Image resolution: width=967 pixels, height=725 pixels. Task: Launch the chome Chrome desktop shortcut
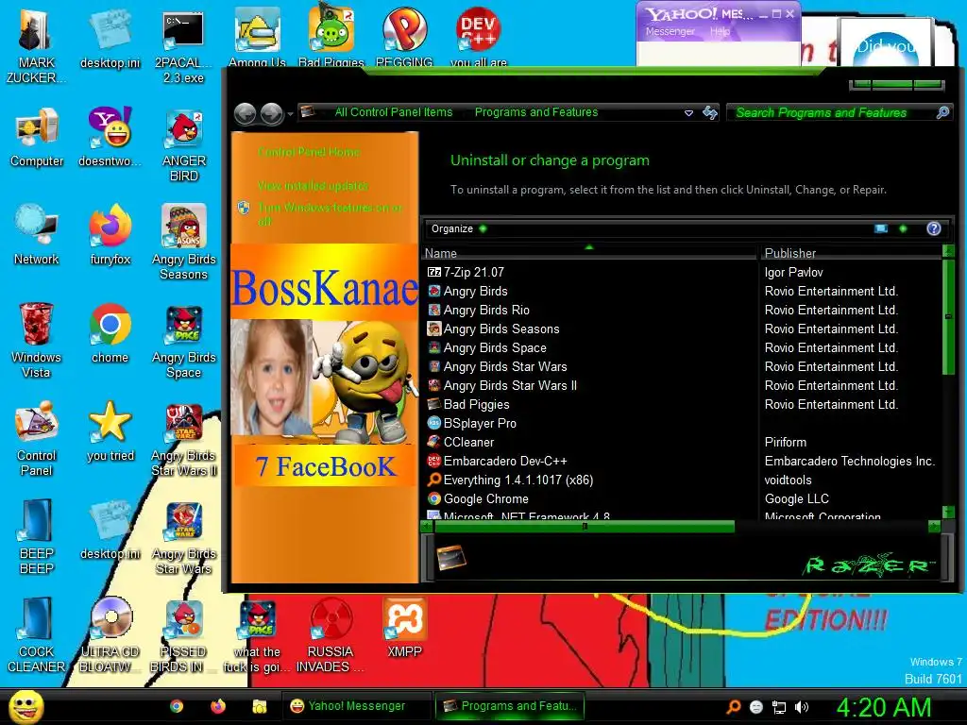pos(110,333)
